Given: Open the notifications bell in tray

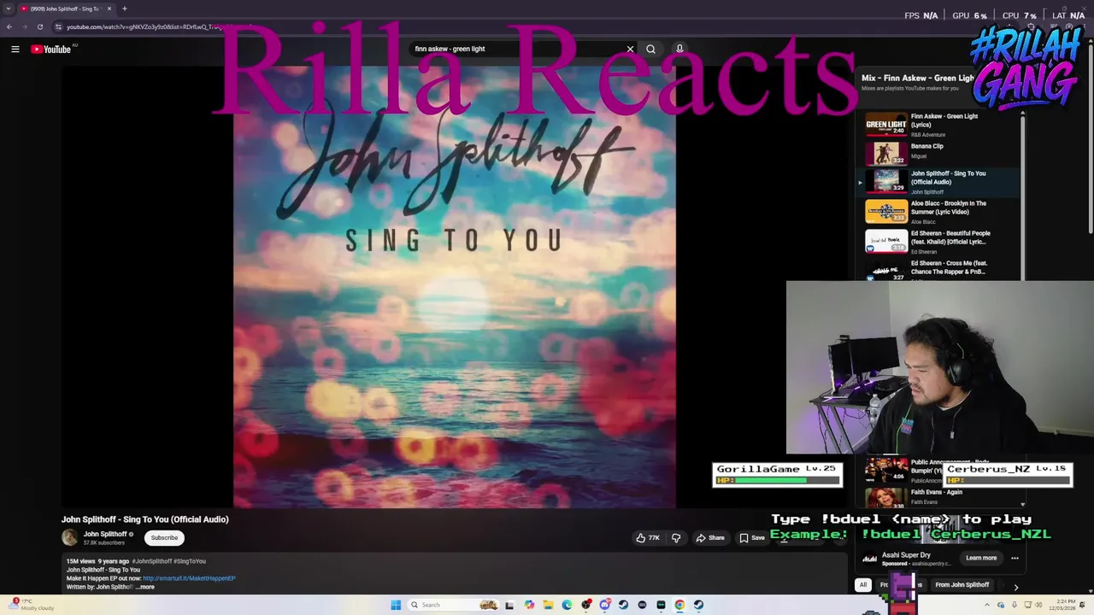Looking at the screenshot, I should coord(1082,605).
